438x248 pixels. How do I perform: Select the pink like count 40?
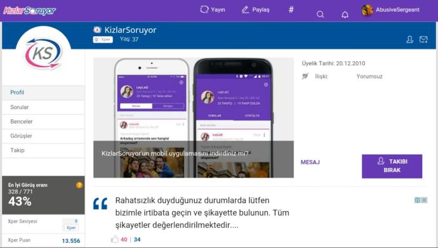(x=124, y=240)
